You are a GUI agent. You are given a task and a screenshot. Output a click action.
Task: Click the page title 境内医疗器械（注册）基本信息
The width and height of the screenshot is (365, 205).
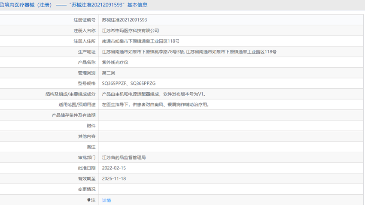coord(76,5)
